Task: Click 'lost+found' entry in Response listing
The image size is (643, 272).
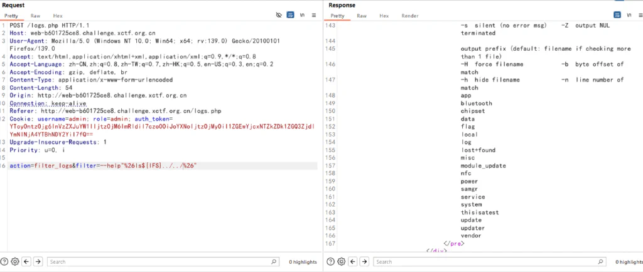Action: point(478,150)
